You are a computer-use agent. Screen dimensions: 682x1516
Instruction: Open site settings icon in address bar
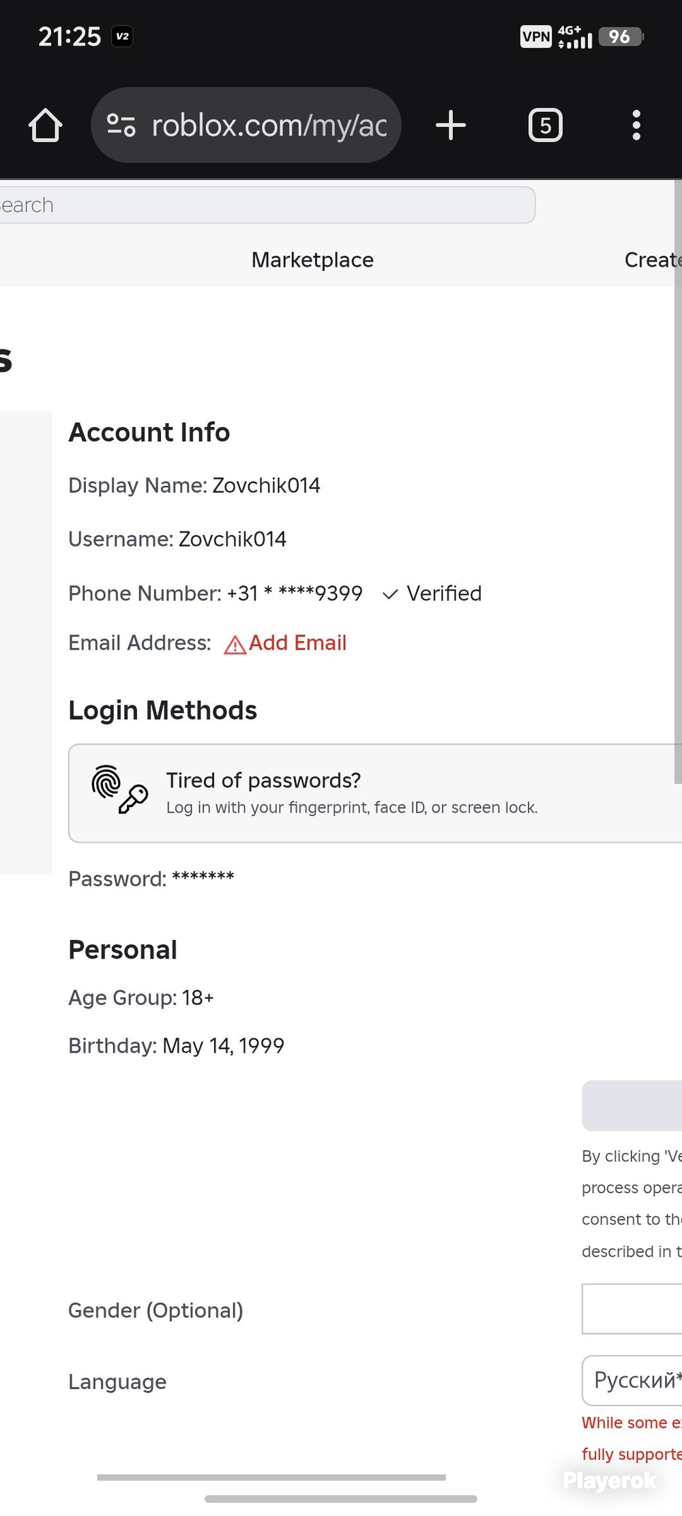point(121,126)
